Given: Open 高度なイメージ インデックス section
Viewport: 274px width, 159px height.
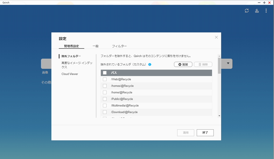Looking at the screenshot, I should click(x=77, y=65).
